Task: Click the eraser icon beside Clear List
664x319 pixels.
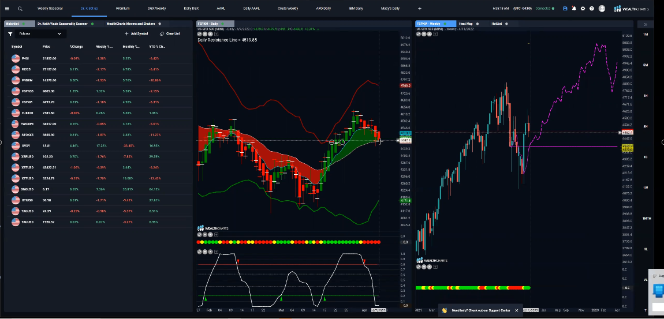Action: pyautogui.click(x=162, y=34)
